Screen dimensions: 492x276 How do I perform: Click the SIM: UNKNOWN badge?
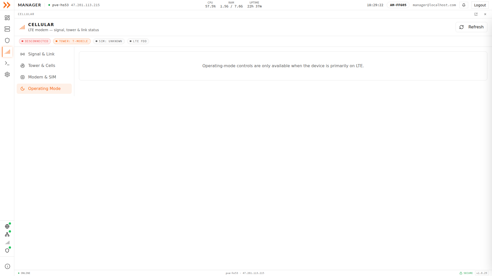click(x=109, y=41)
